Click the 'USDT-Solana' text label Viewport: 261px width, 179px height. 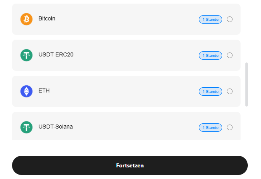pyautogui.click(x=56, y=127)
